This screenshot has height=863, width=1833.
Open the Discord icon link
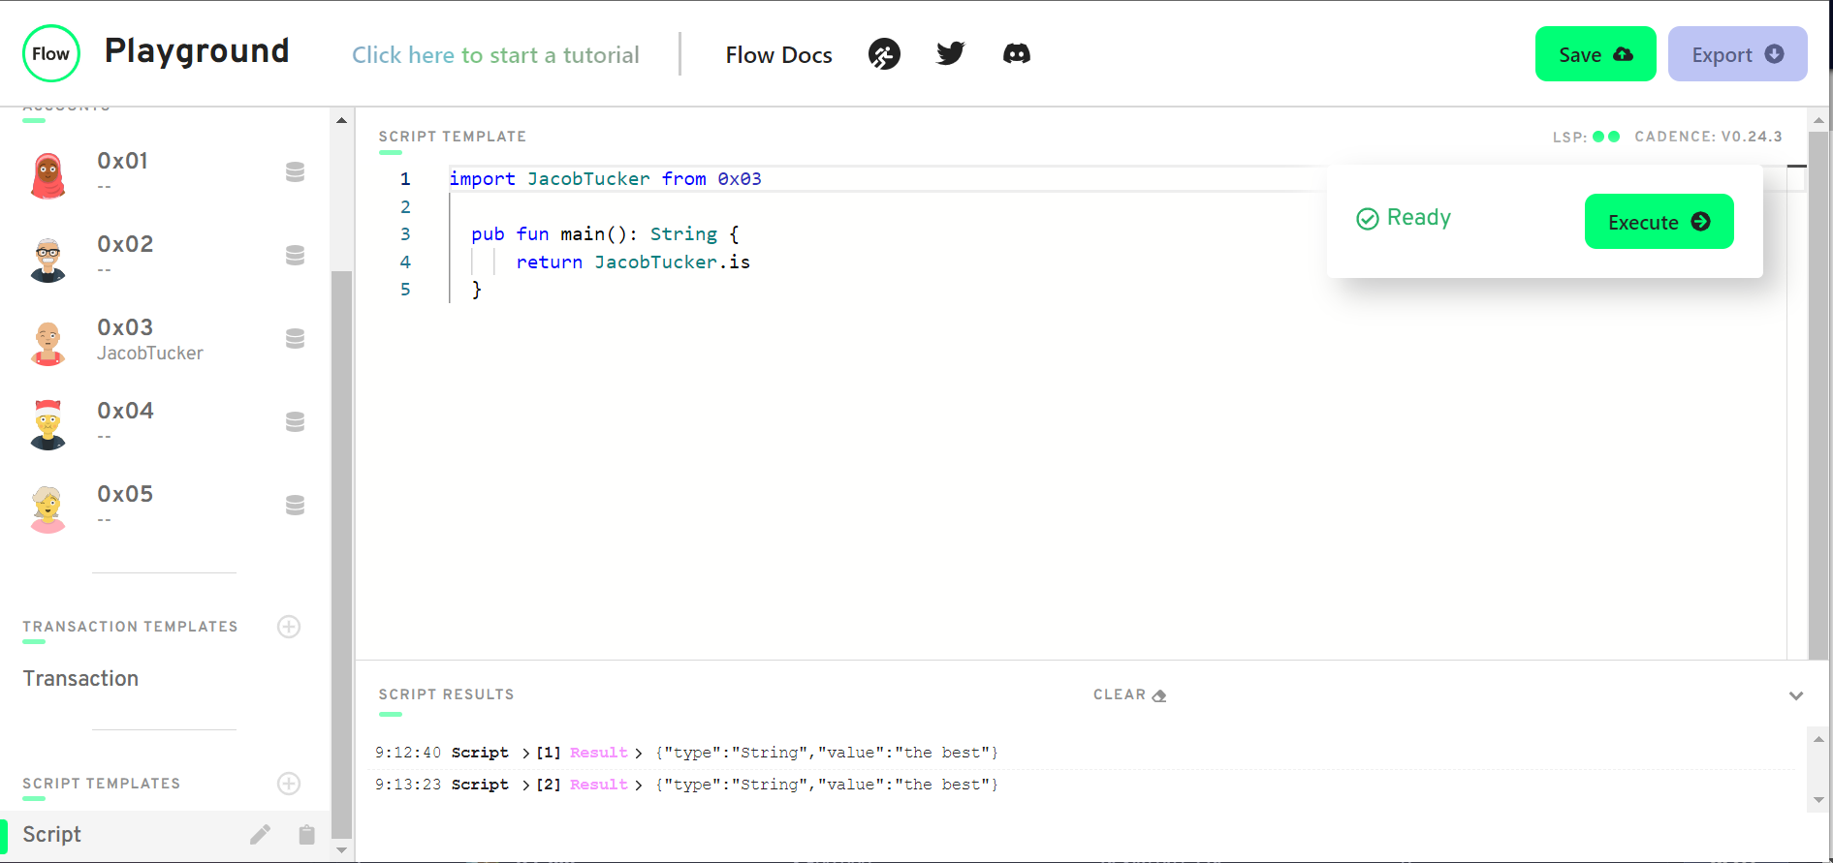pyautogui.click(x=1017, y=53)
